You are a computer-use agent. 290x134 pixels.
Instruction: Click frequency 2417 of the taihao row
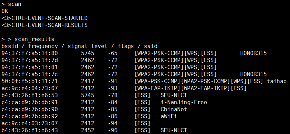pyautogui.click(x=88, y=81)
